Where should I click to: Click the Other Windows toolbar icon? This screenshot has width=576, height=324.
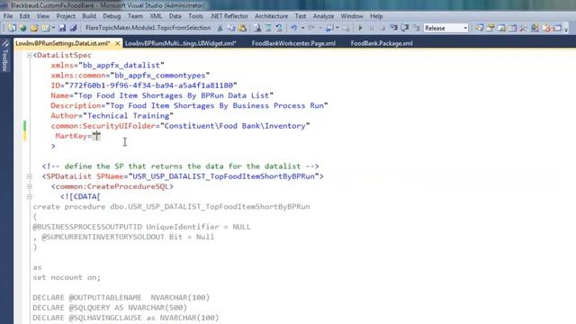(558, 28)
